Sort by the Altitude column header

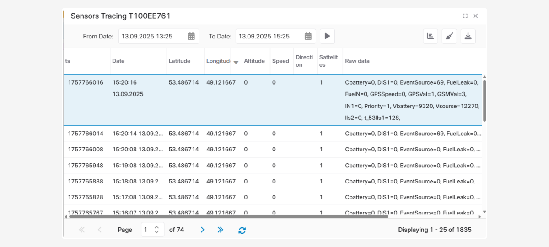coord(254,61)
